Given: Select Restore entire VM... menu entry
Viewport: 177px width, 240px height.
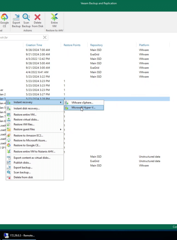Looking at the screenshot, I should pyautogui.click(x=35, y=114).
